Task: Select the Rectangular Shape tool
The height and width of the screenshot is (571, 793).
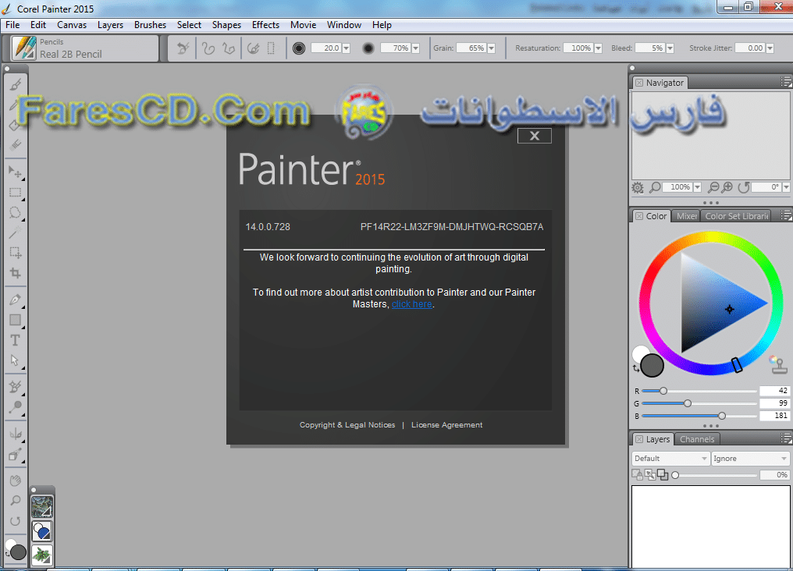Action: pyautogui.click(x=15, y=320)
